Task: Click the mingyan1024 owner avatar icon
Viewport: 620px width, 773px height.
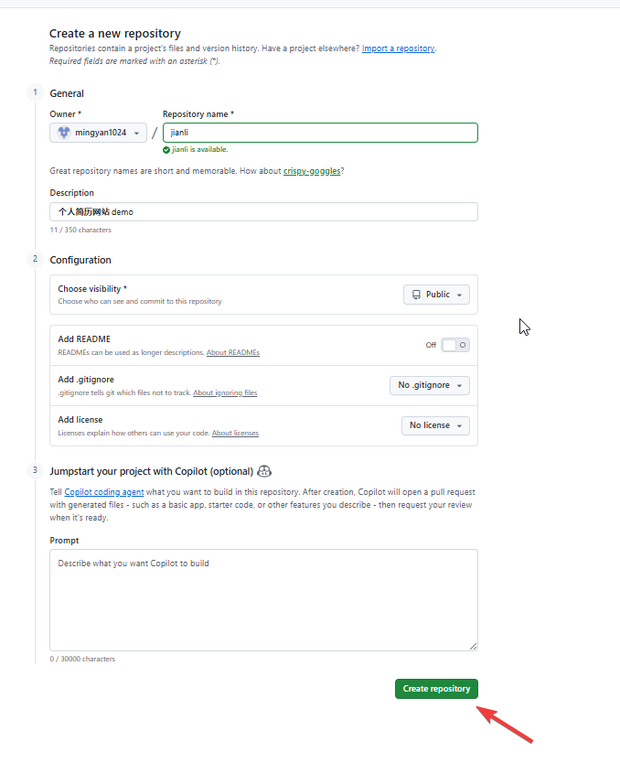Action: point(63,133)
